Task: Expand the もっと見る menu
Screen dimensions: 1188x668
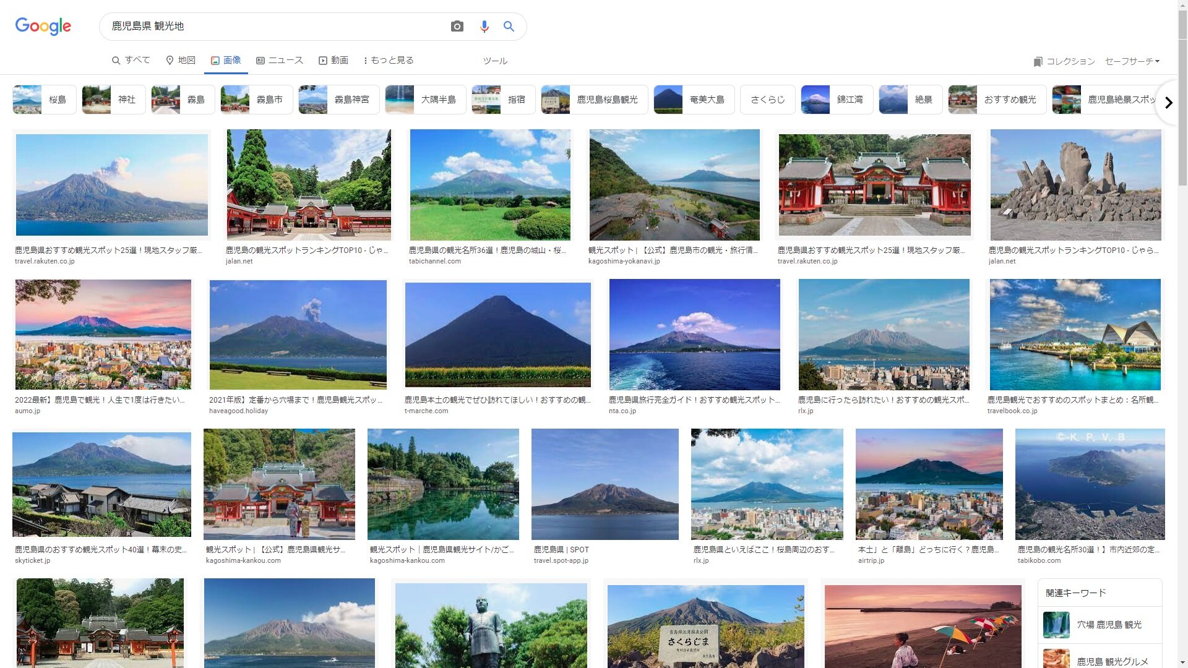Action: (389, 60)
